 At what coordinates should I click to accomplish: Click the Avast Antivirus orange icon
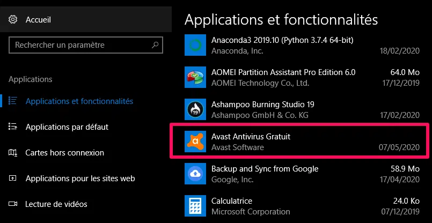click(x=195, y=142)
